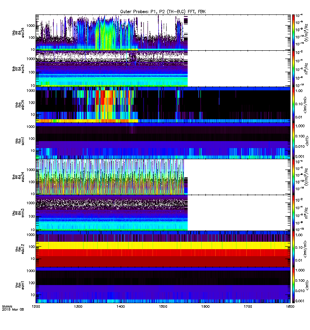
Task: Click the thb fbk edc34 panel label
Action: (20, 105)
